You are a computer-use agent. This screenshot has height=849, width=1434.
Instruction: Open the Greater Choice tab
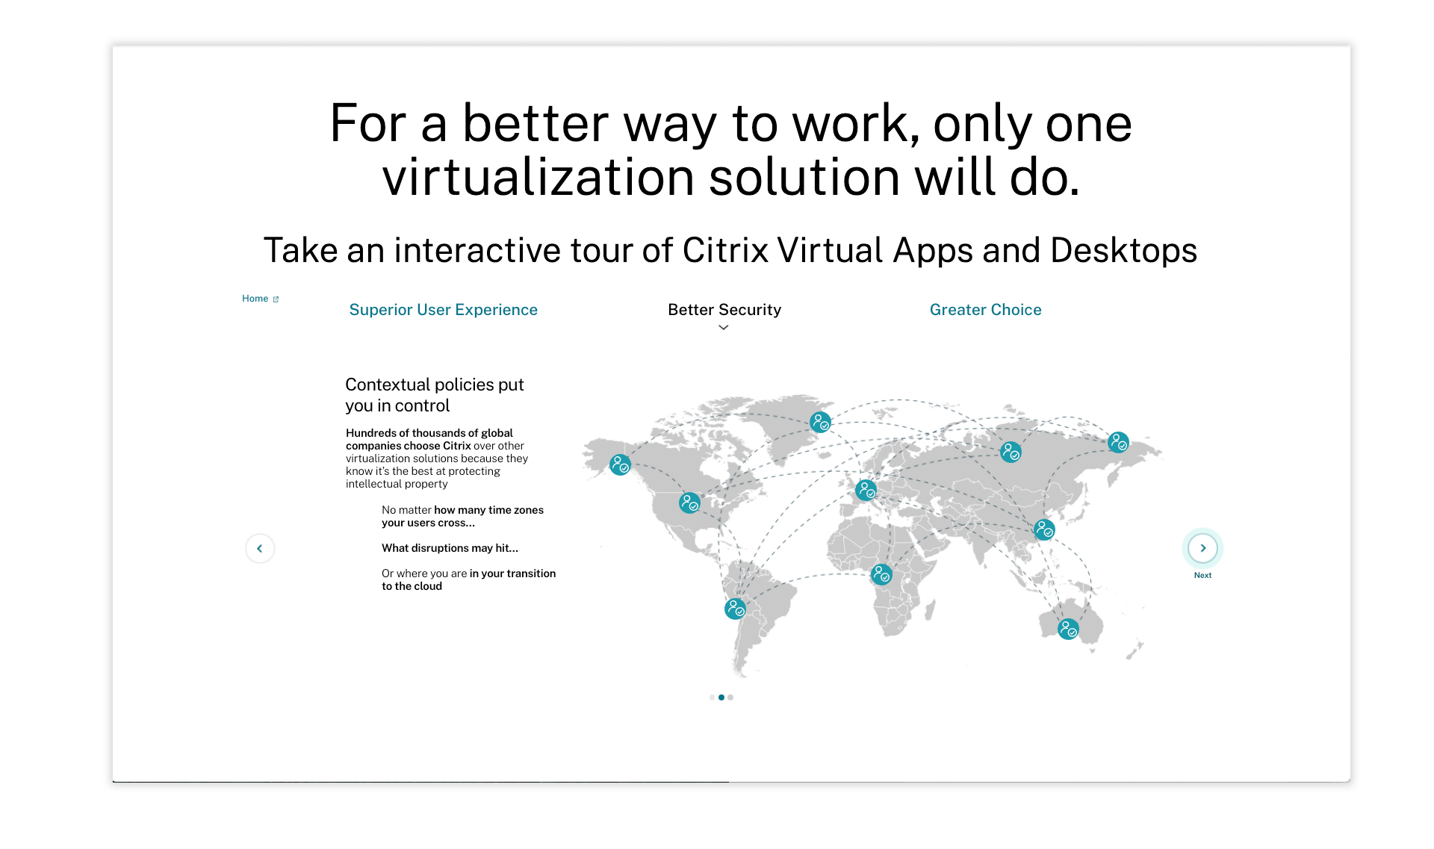coord(986,310)
